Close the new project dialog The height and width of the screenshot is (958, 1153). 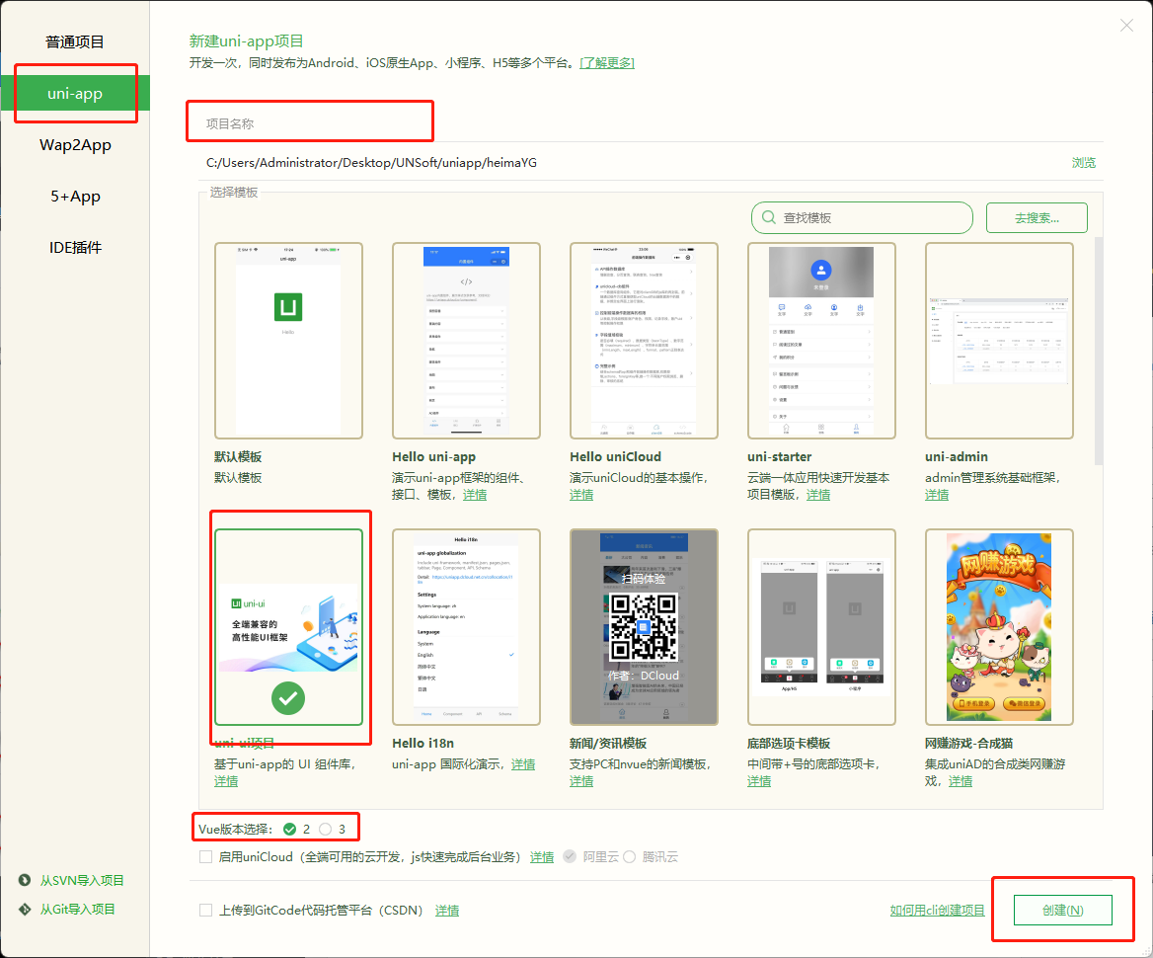pyautogui.click(x=1126, y=26)
